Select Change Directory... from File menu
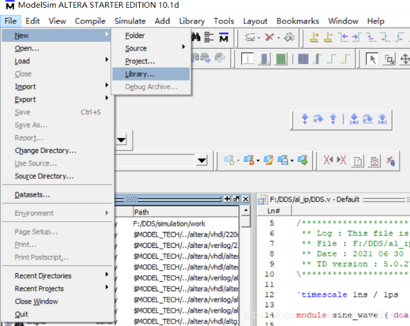410x326 pixels. 56,151
